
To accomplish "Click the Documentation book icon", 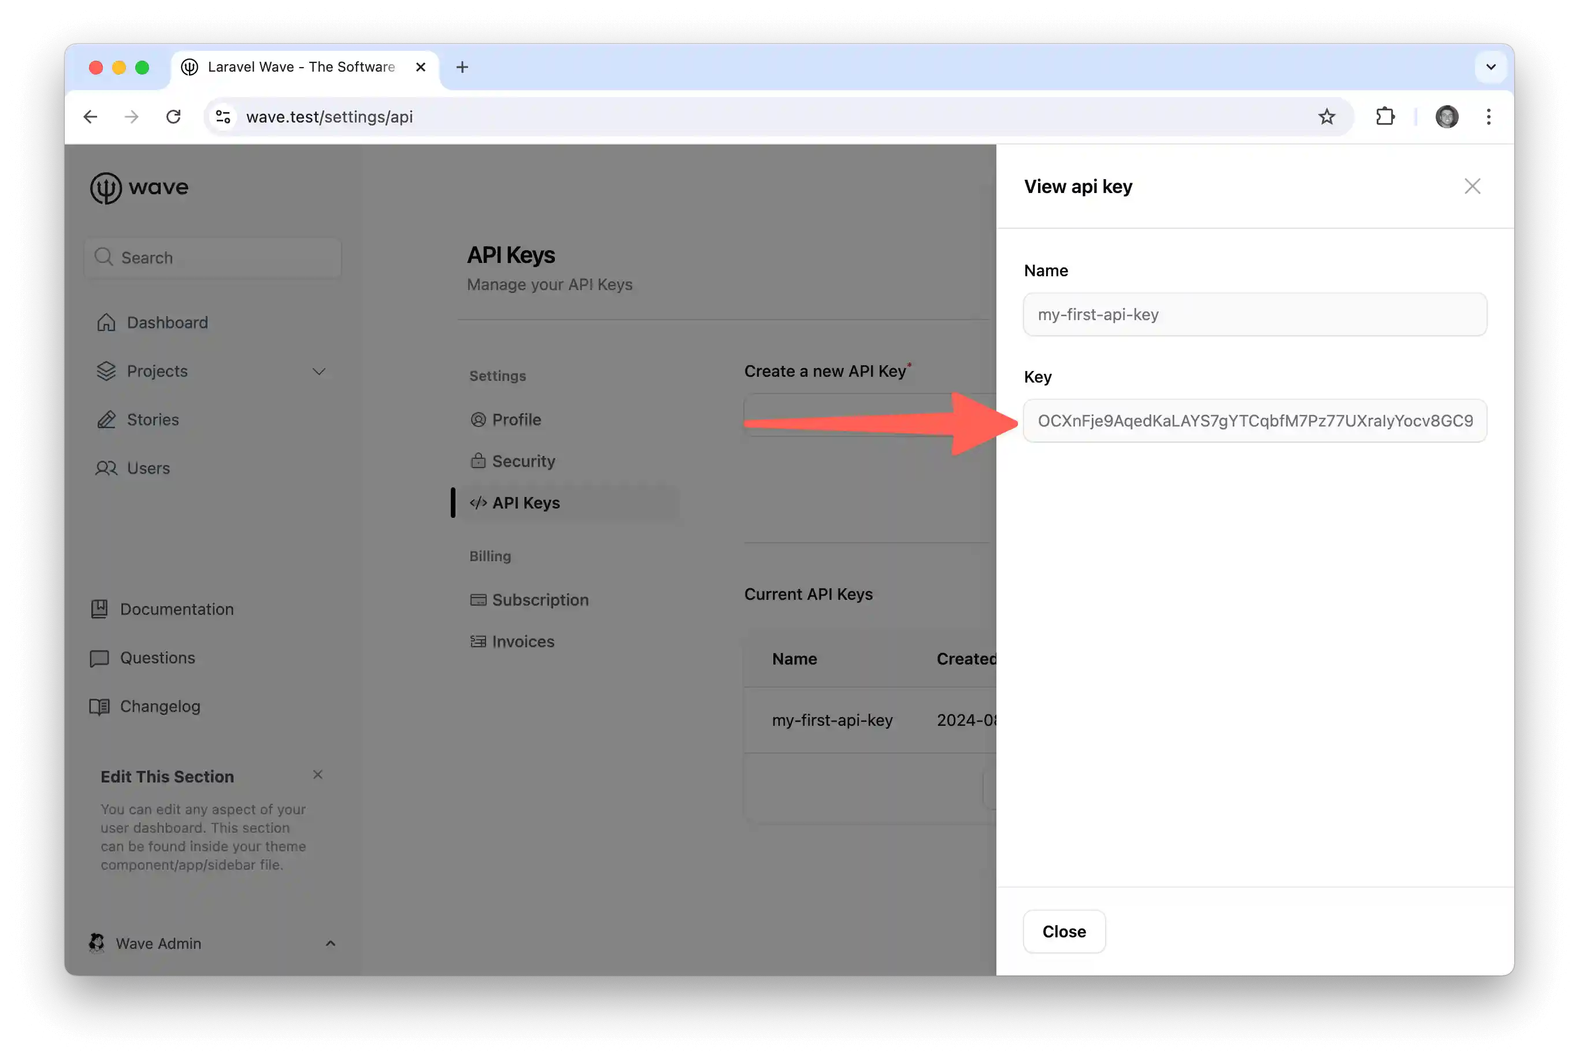I will tap(99, 609).
